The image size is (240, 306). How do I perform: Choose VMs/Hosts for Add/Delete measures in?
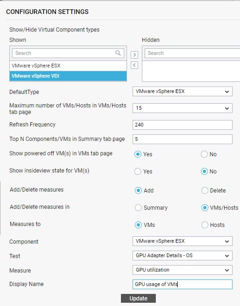click(205, 207)
